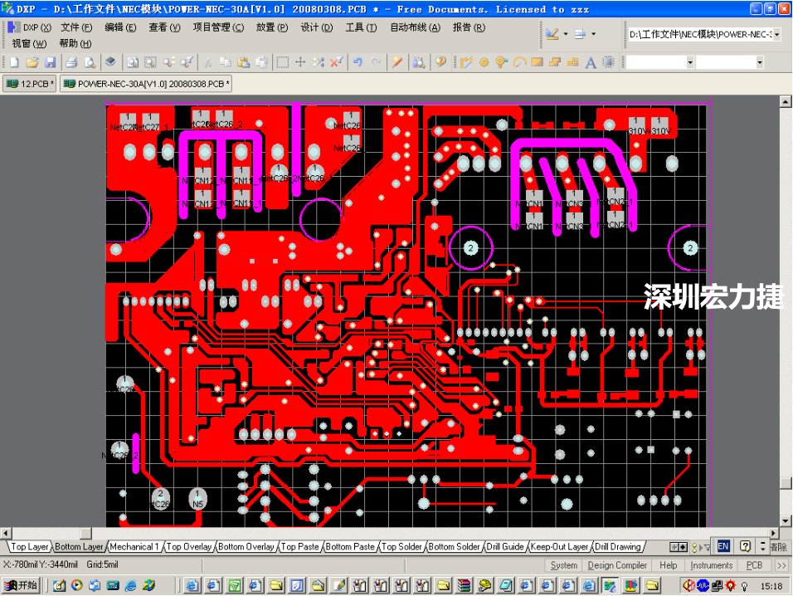Image resolution: width=793 pixels, height=596 pixels.
Task: Click Help in the status bar
Action: pos(668,564)
